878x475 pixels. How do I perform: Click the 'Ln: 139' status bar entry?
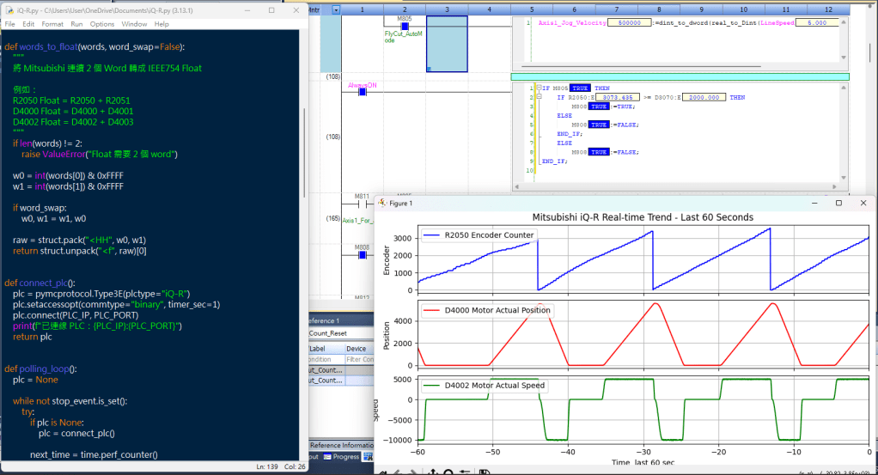click(267, 466)
